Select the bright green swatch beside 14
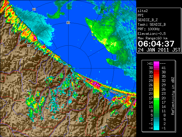The image size is (182, 137). click(x=156, y=102)
